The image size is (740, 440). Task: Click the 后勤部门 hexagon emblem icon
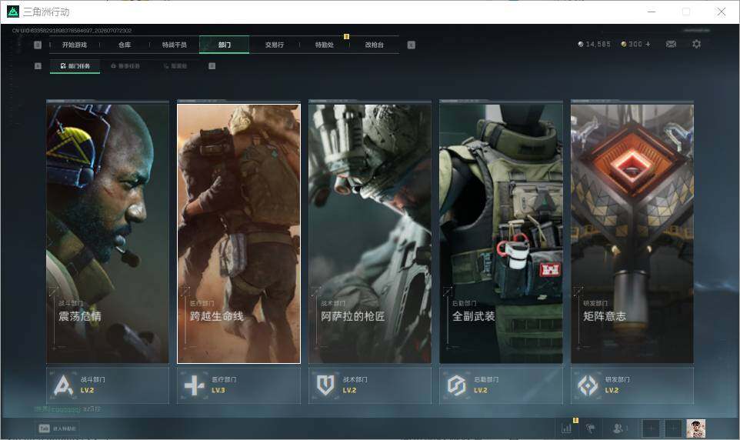pyautogui.click(x=456, y=385)
